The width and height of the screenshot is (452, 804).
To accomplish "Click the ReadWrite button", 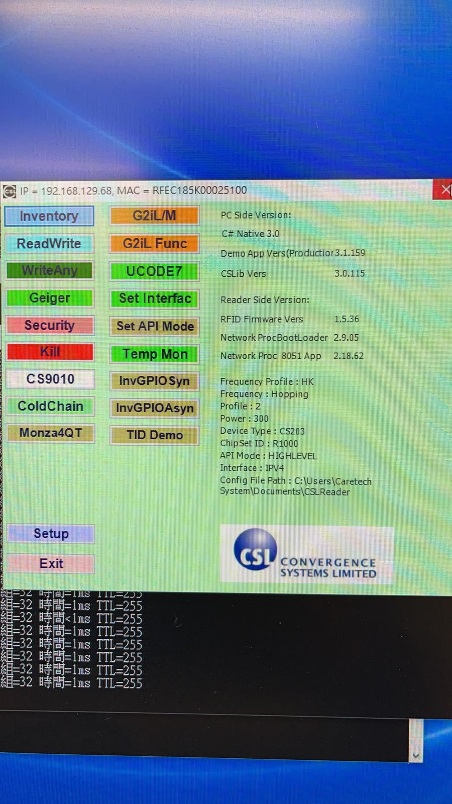I will (49, 244).
